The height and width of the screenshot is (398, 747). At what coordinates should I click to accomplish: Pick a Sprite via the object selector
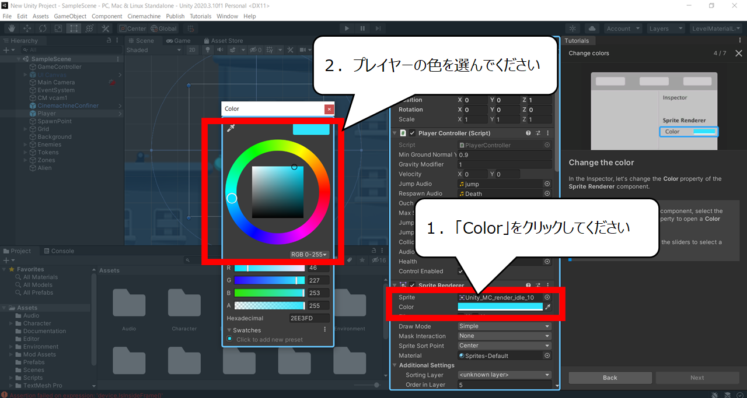[547, 297]
